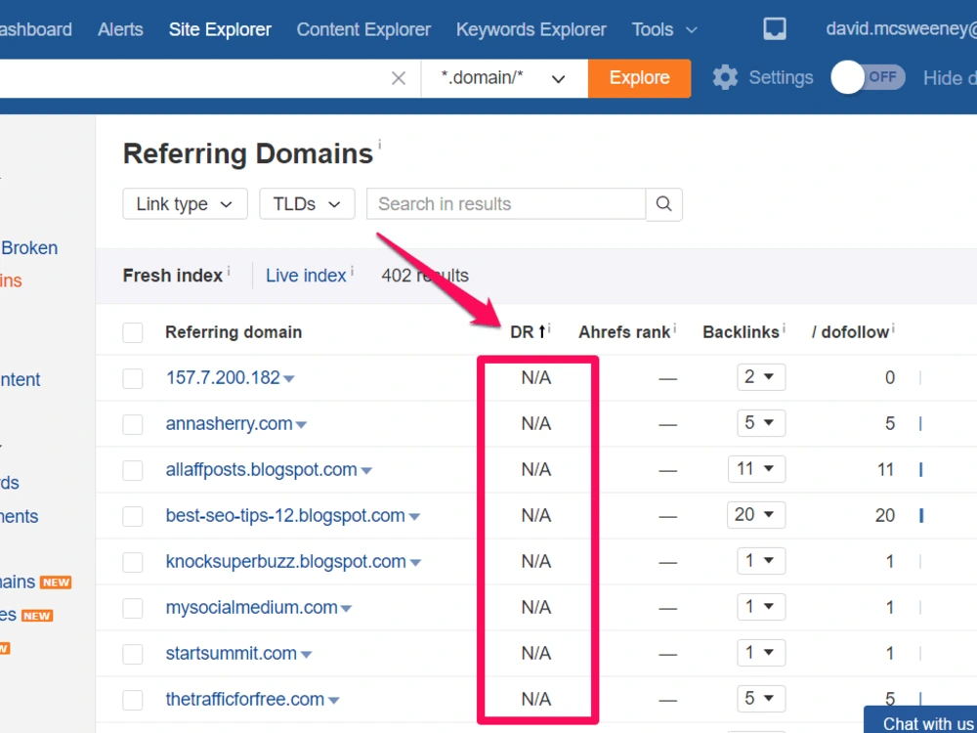The height and width of the screenshot is (733, 977).
Task: Expand backlinks dropdown for mysocialmedium.com
Action: pos(761,607)
